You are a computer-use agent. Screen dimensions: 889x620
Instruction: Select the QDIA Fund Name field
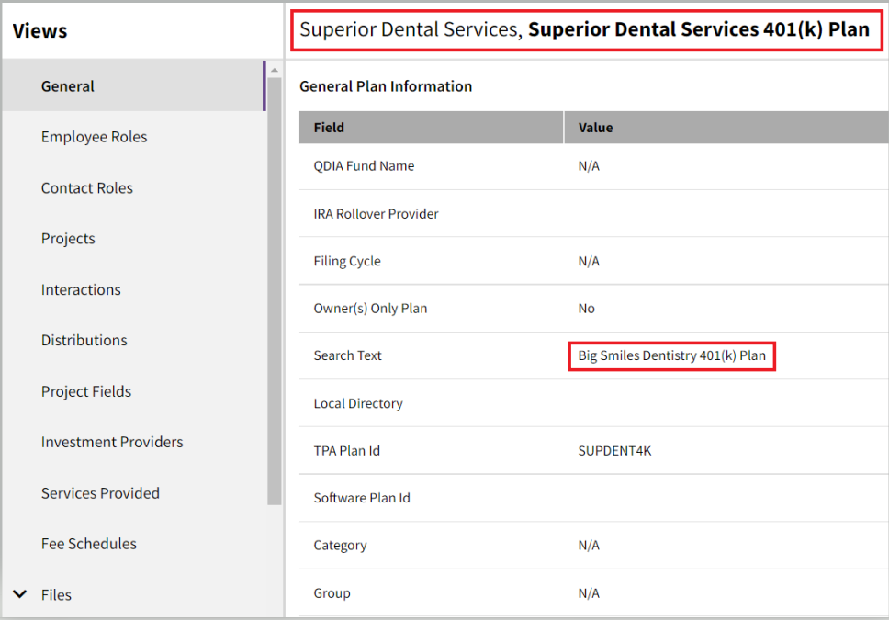364,165
